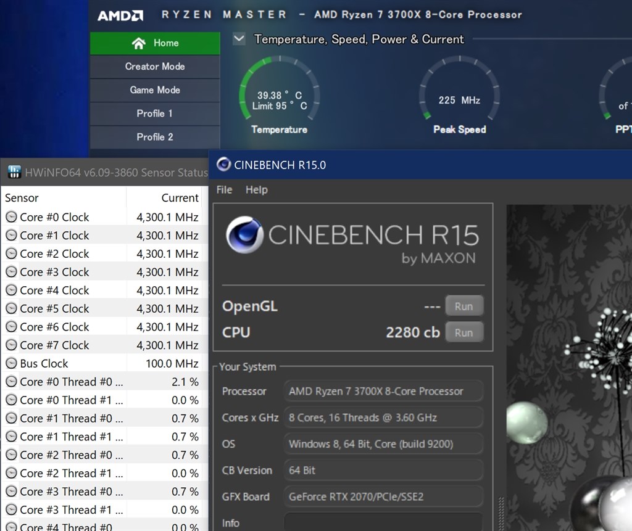Click the Core #4 Clock sensor icon
Image resolution: width=632 pixels, height=531 pixels.
point(11,290)
